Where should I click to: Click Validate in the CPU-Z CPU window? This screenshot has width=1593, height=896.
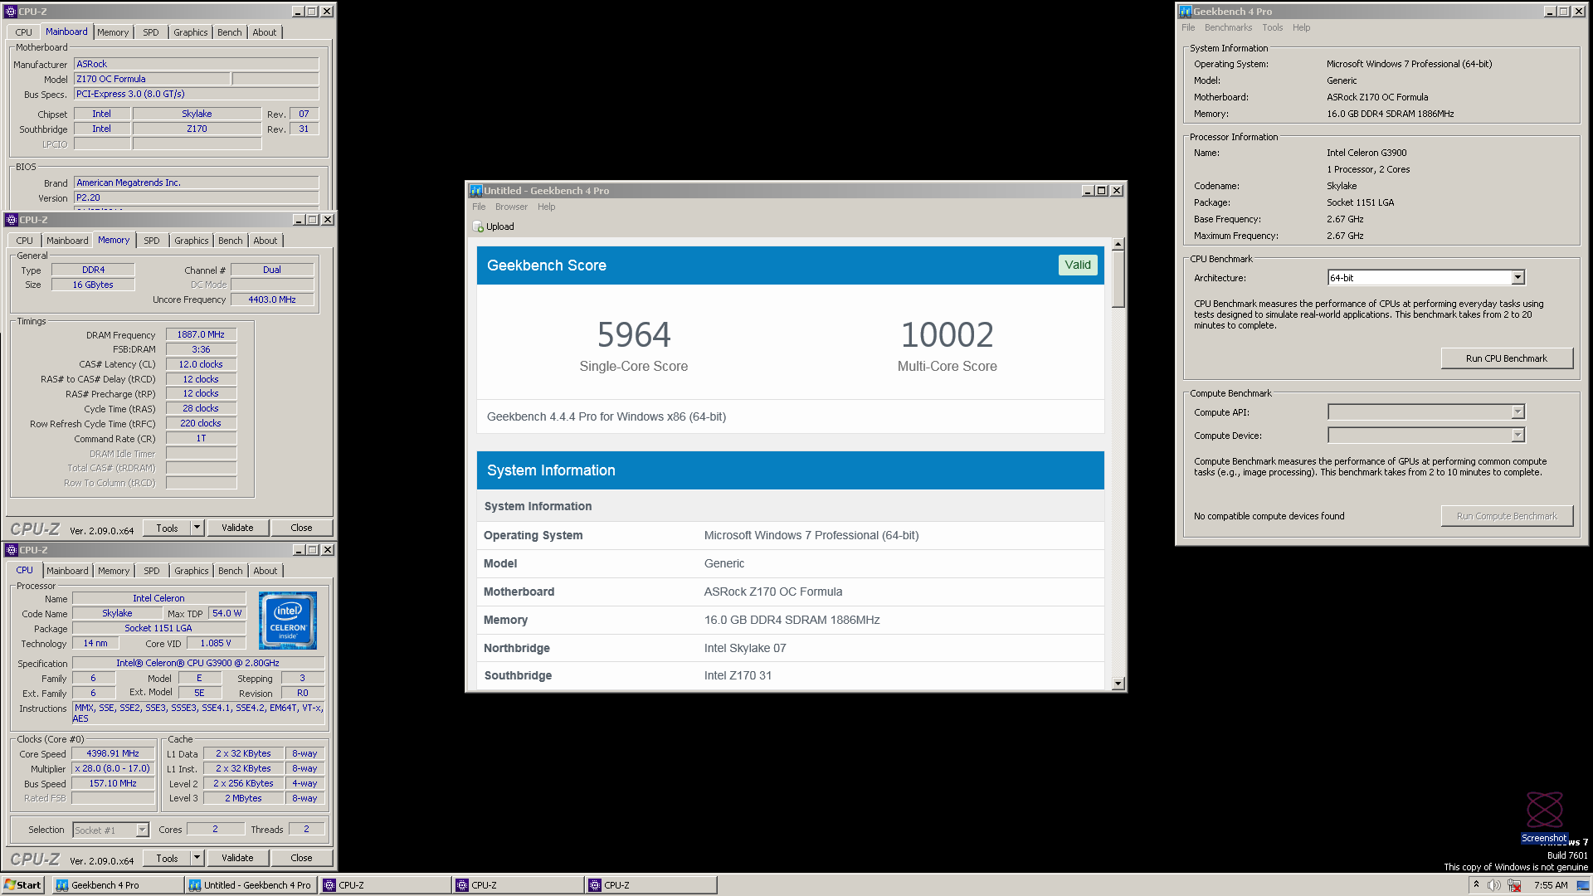point(237,858)
